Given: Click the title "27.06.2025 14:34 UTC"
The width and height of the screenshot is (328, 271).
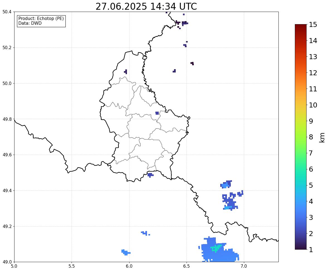Looking at the screenshot, I should 146,6.
